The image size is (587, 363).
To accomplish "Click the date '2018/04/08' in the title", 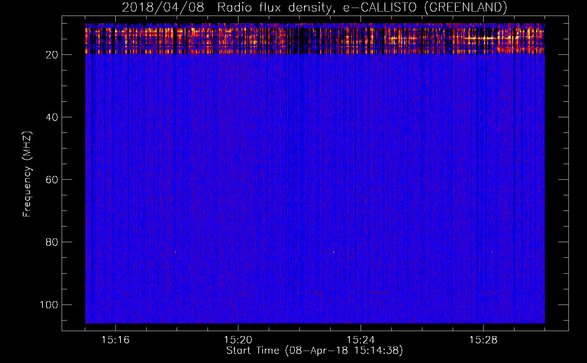I will tap(163, 7).
